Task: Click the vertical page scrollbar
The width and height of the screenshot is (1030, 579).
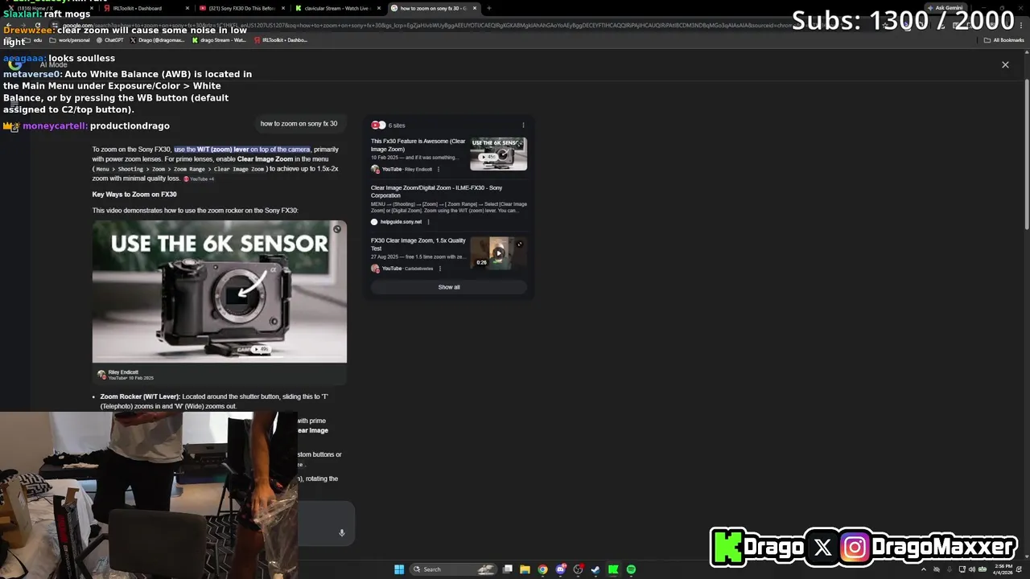Action: (x=1027, y=153)
